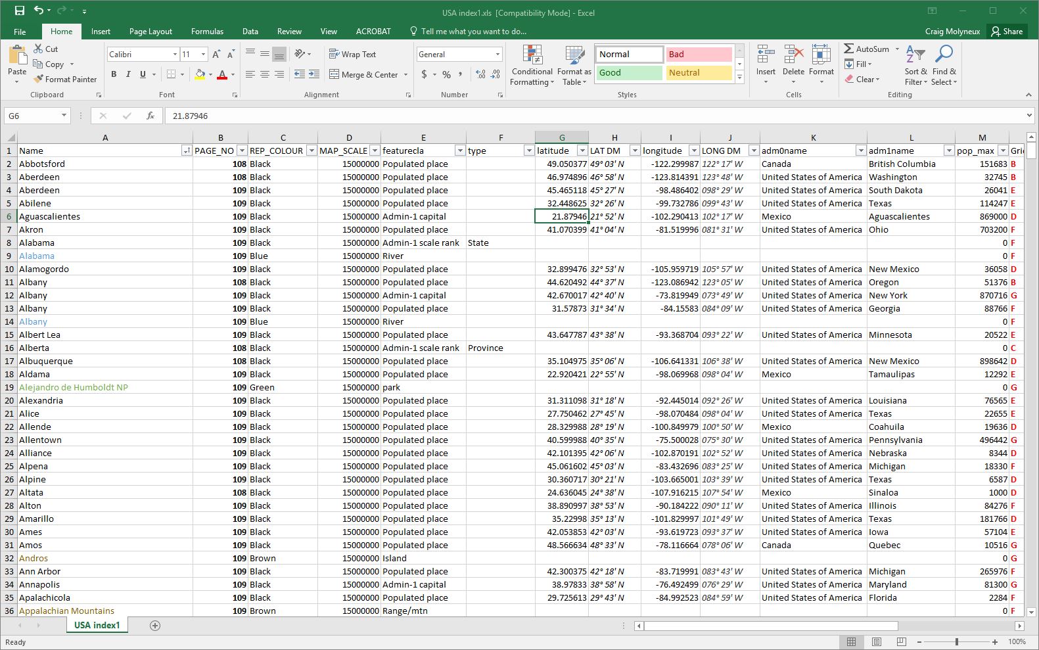Switch to Page Layout view in status bar

pyautogui.click(x=877, y=641)
